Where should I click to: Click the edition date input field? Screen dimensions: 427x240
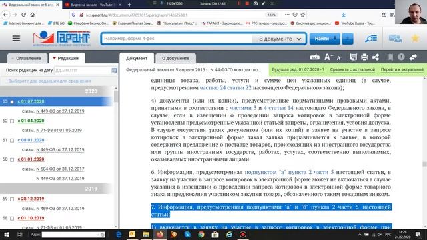point(83,71)
